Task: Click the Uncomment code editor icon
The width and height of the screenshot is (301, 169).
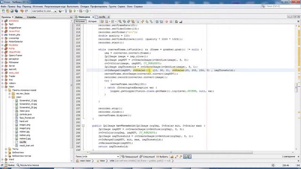Action: pyautogui.click(x=181, y=22)
